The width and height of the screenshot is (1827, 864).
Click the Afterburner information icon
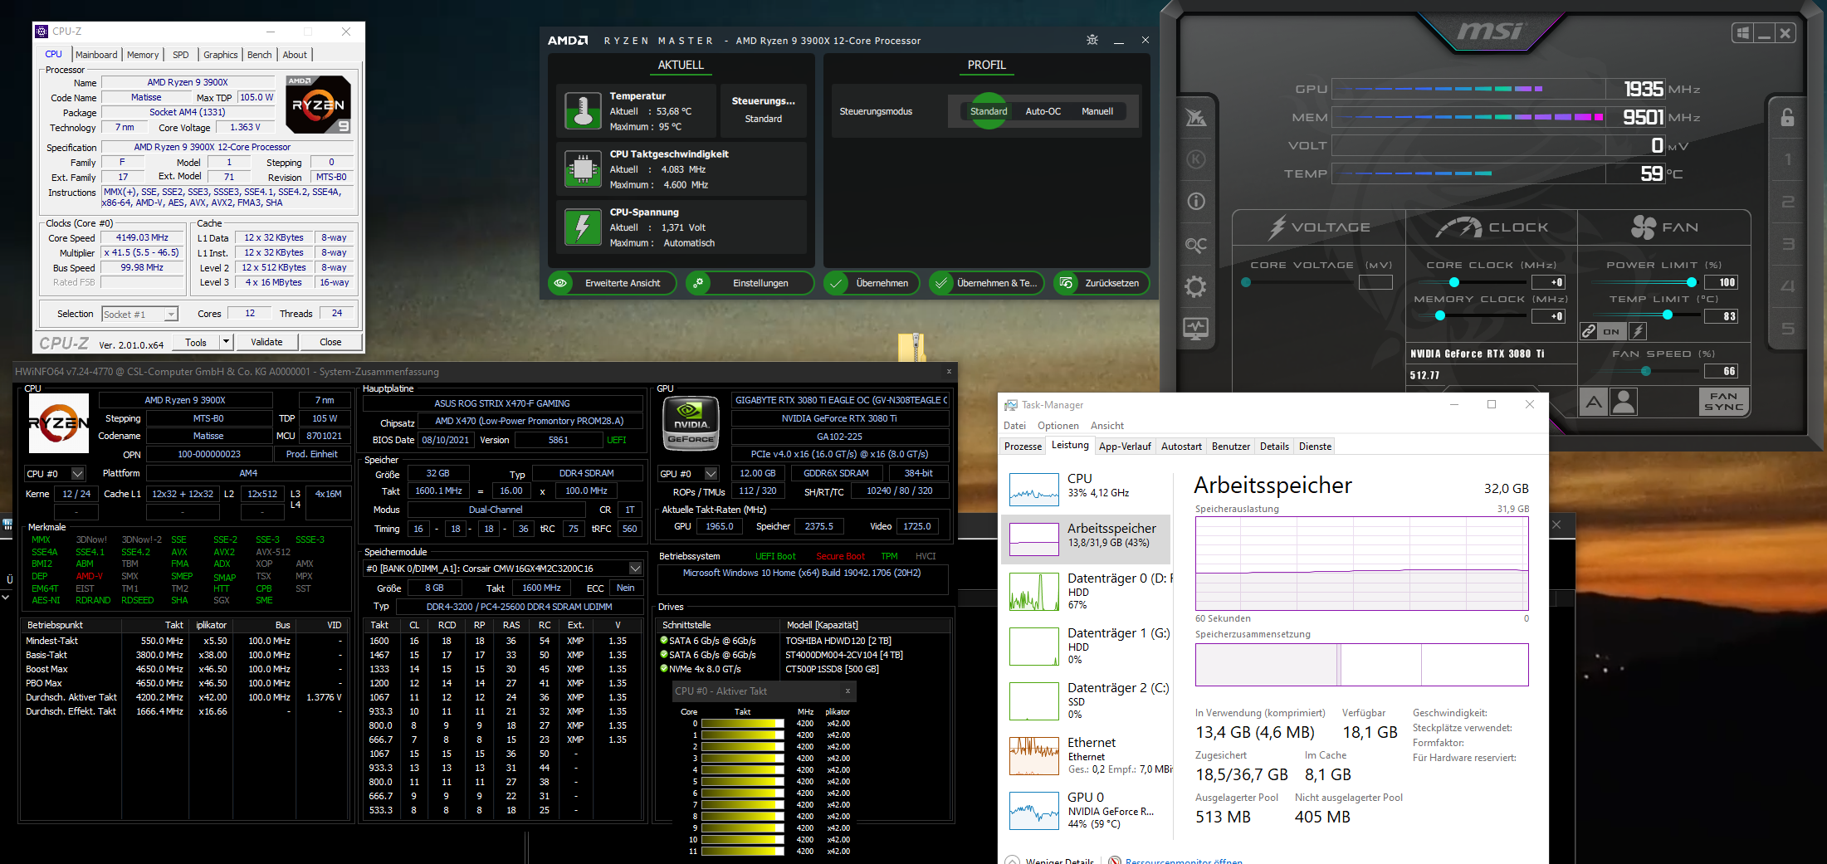pos(1196,202)
